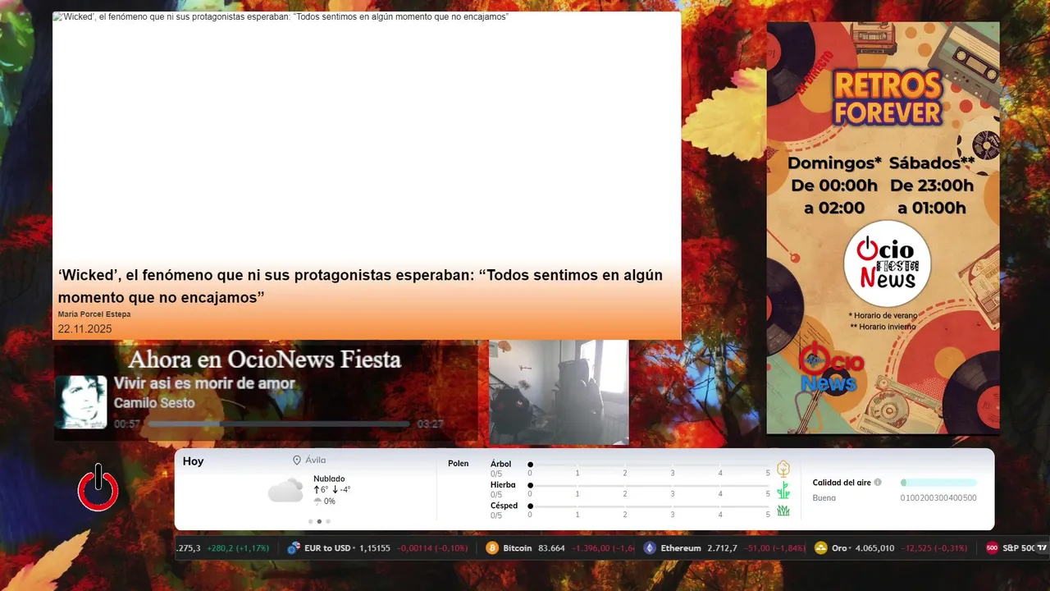Click 'Domingos* De 00:00h a 02:00' schedule

834,186
